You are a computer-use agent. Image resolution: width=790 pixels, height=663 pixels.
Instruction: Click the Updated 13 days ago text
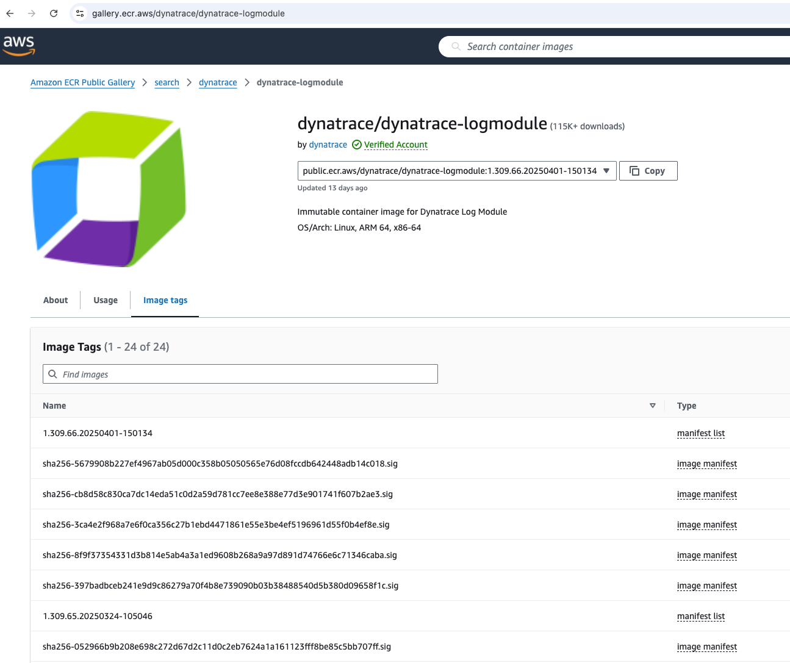click(332, 188)
